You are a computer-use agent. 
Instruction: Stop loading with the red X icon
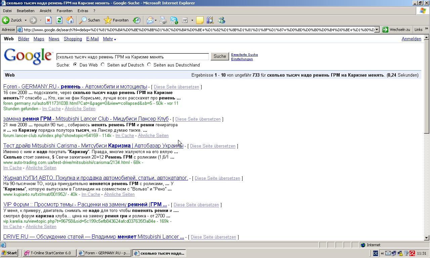[x=48, y=20]
